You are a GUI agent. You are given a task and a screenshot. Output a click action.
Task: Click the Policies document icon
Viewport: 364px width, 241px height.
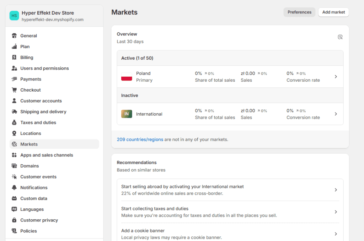14,231
